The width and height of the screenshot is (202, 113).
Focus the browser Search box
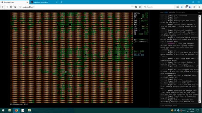159,7
